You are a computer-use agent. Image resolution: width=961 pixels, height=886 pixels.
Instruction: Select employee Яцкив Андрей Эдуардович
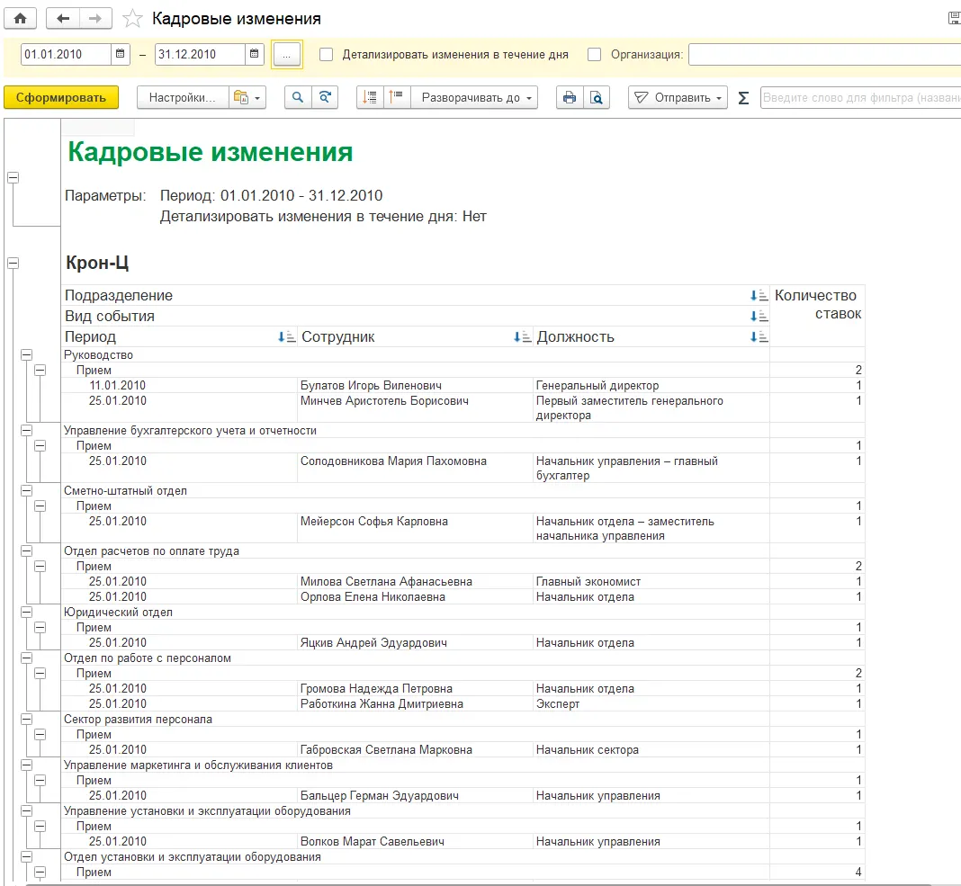(x=373, y=643)
